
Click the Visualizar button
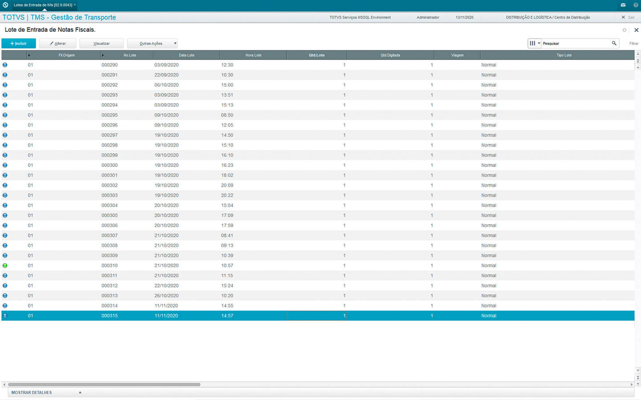(101, 44)
